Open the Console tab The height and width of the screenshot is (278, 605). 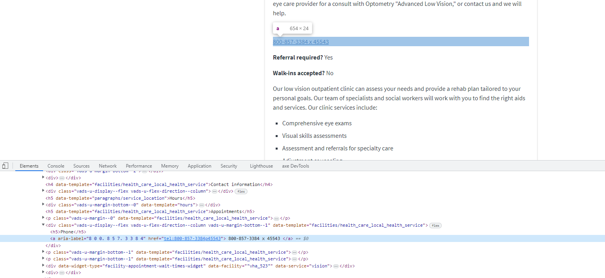point(56,166)
